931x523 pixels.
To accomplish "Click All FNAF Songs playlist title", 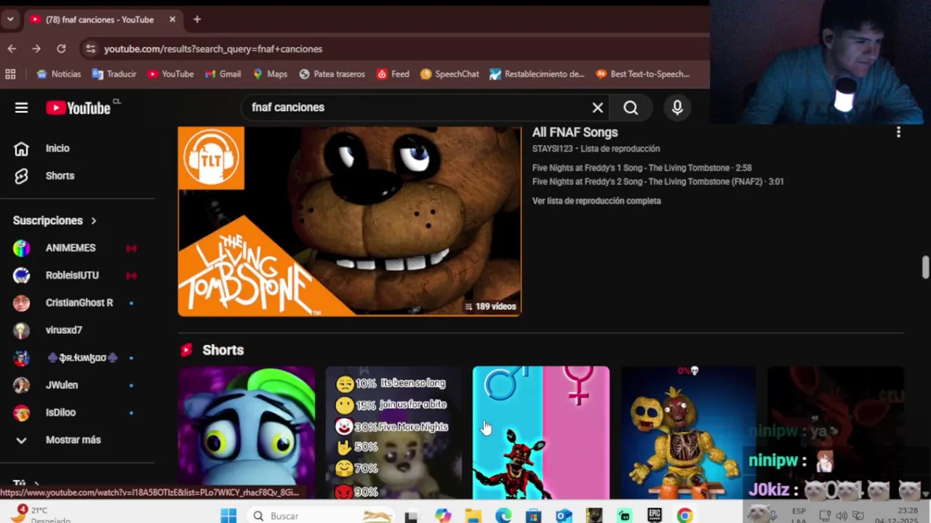I will pos(575,132).
